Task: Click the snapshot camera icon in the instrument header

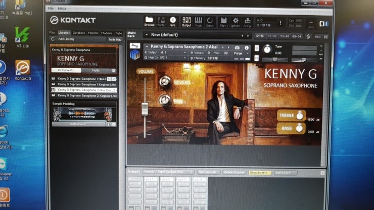Action: pos(237,47)
